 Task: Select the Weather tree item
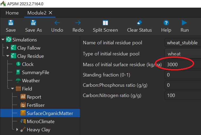31,80
